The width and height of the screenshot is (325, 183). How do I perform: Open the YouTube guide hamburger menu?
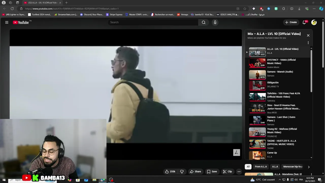coord(7,22)
